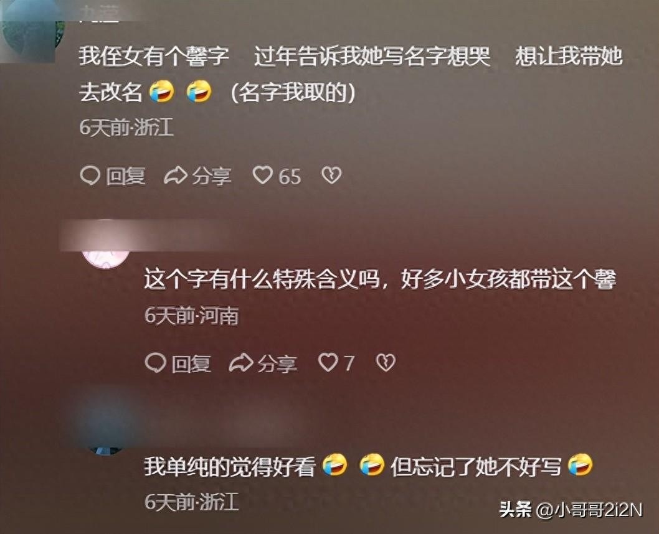The image size is (659, 534).
Task: Click the 分享 label under the first comment
Action: [212, 176]
